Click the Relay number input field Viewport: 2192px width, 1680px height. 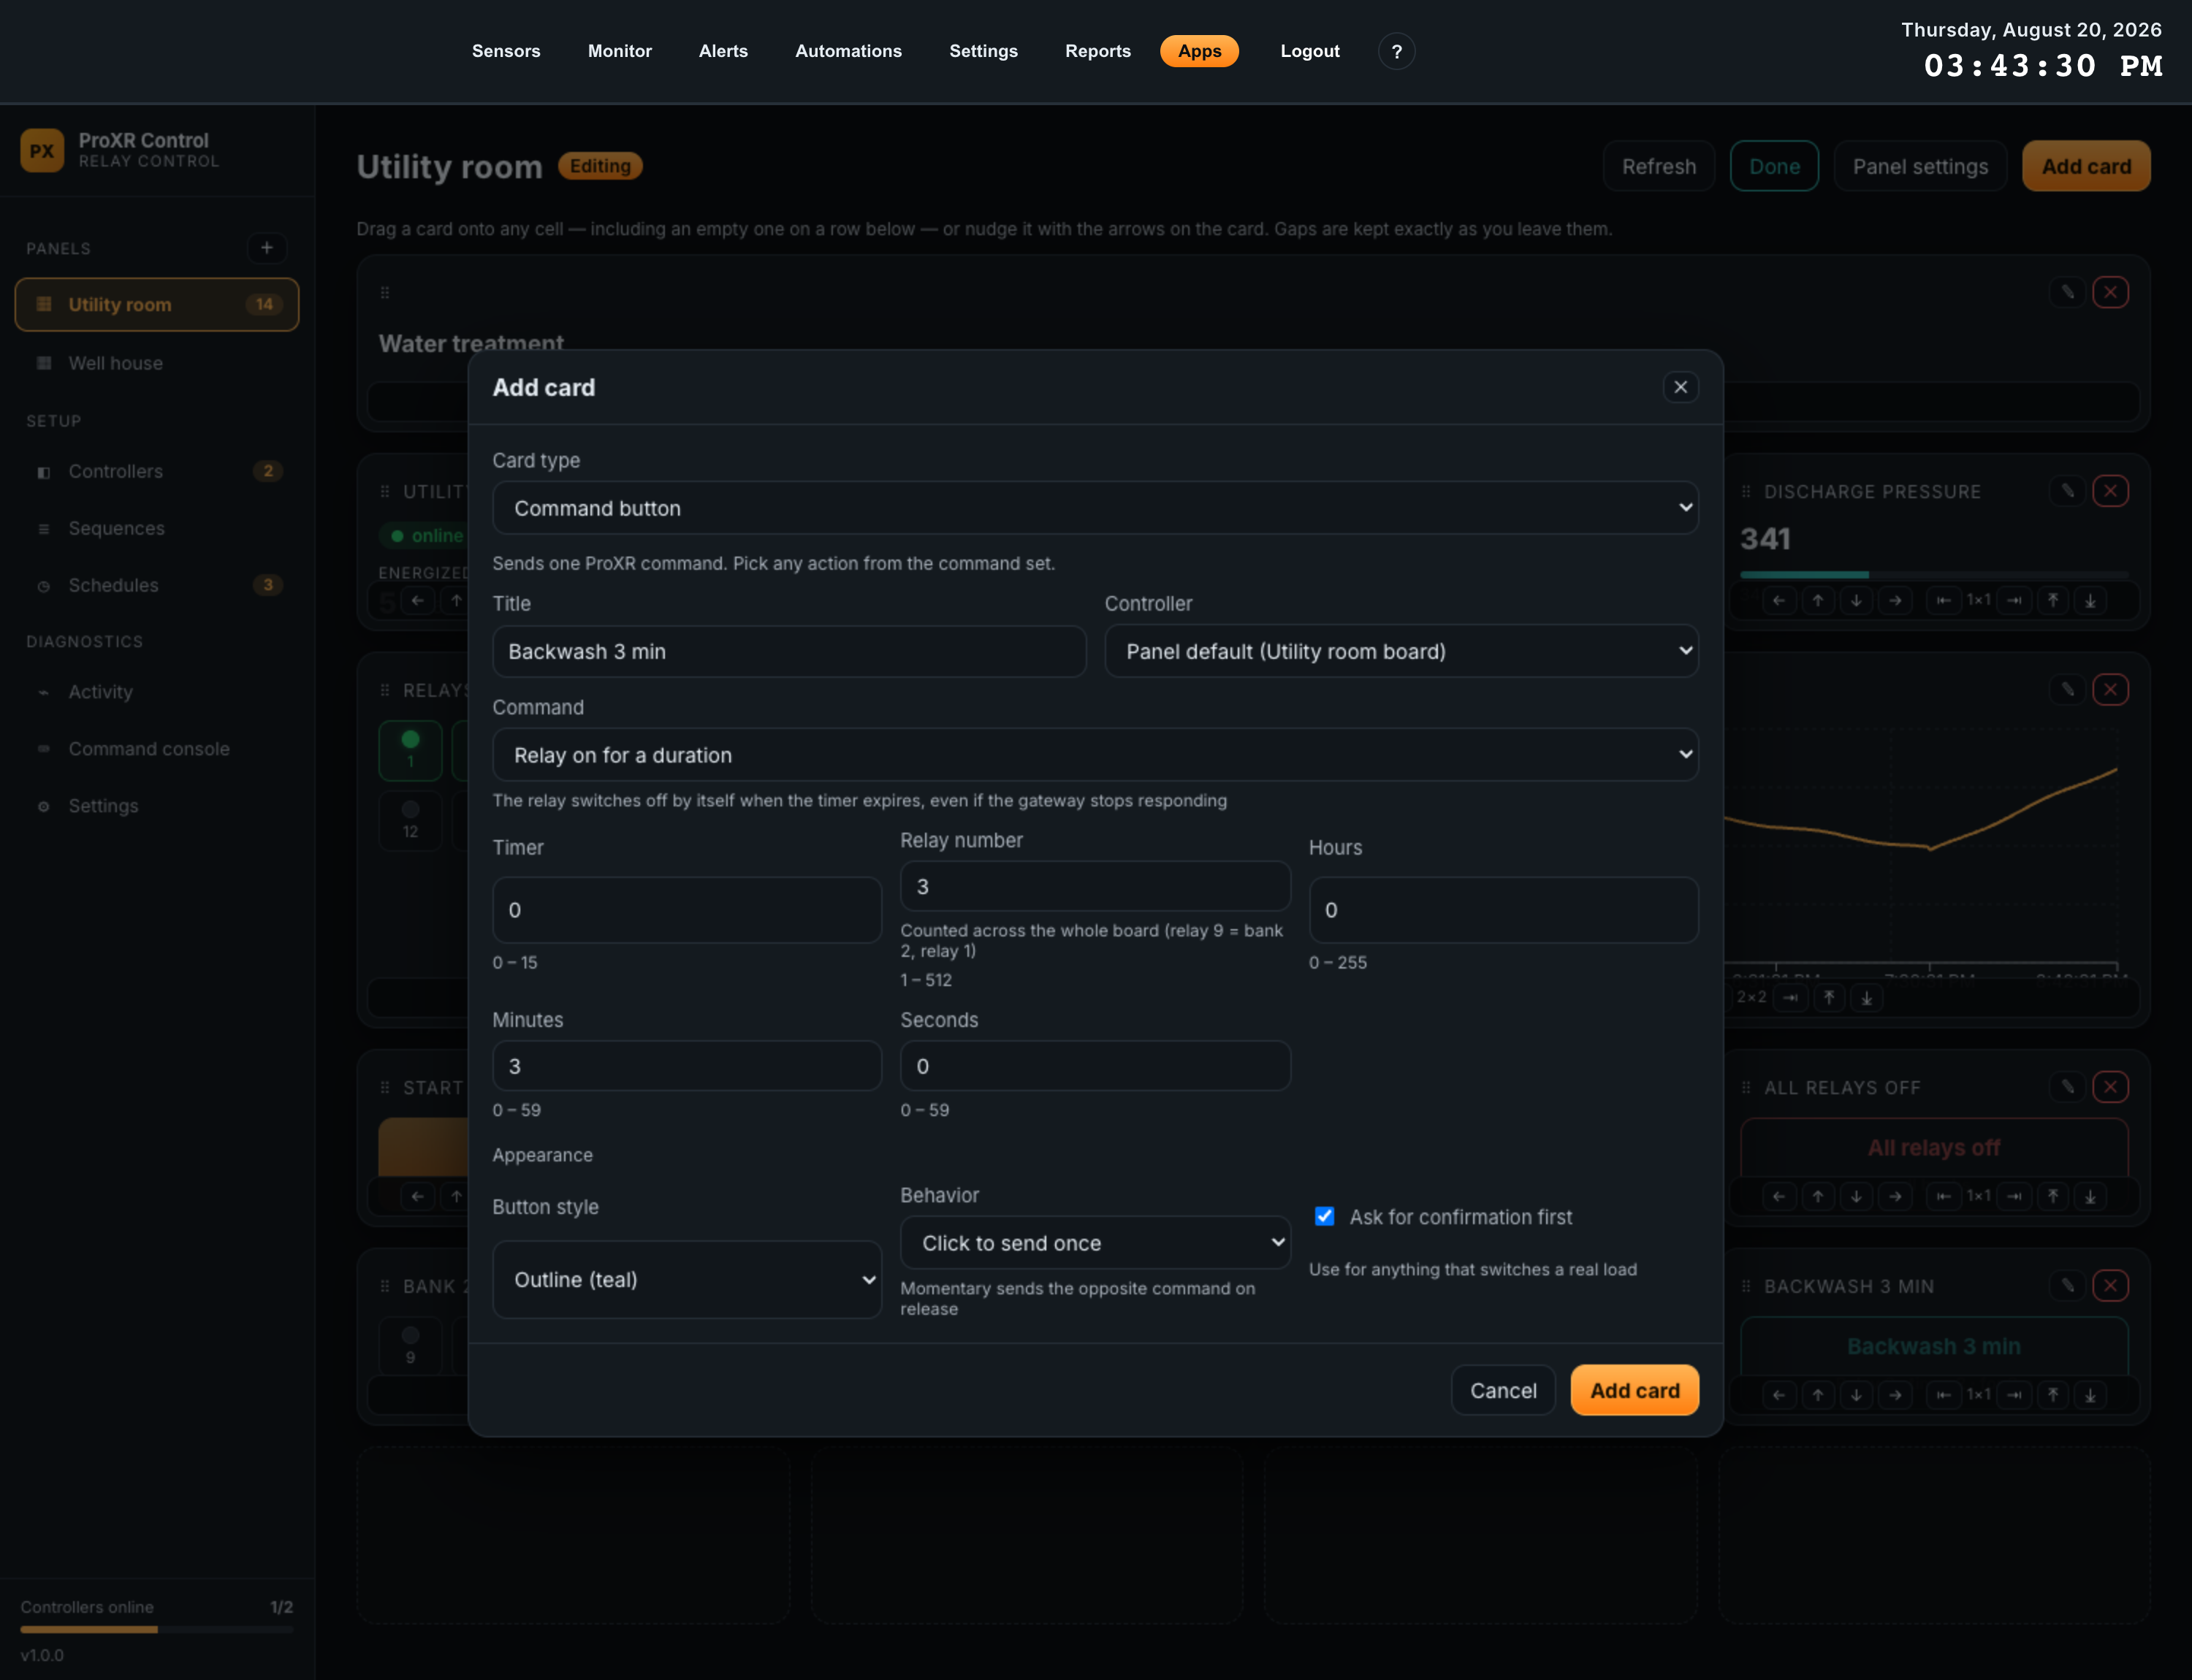[1095, 886]
